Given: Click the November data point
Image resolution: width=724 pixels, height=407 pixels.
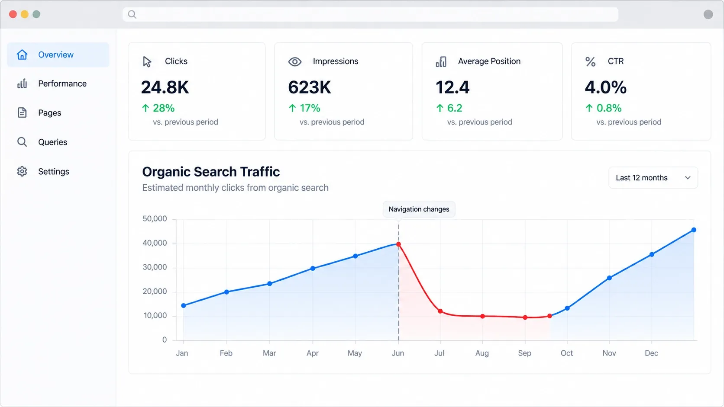Looking at the screenshot, I should 609,278.
